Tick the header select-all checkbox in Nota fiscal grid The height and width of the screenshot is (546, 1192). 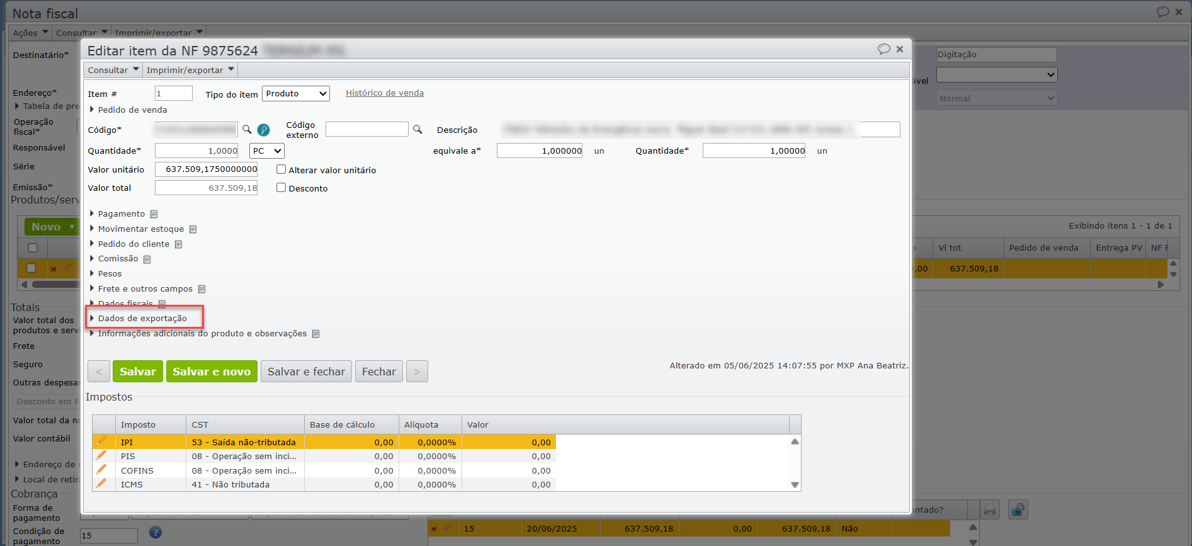33,248
